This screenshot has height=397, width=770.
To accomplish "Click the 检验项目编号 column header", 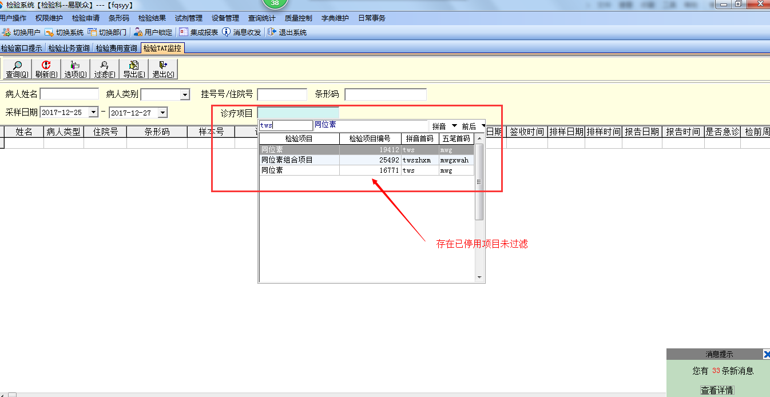I will 370,138.
